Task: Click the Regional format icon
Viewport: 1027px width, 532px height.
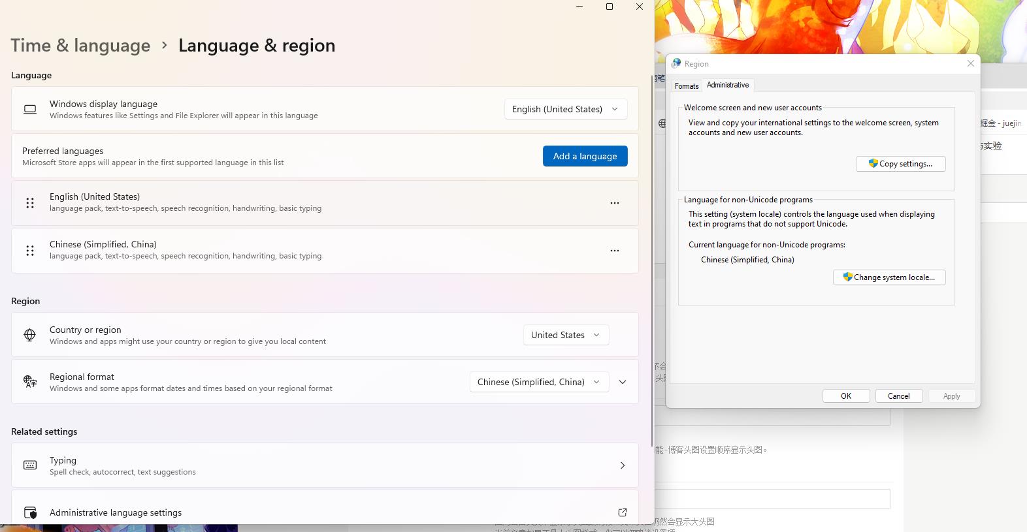Action: coord(30,382)
